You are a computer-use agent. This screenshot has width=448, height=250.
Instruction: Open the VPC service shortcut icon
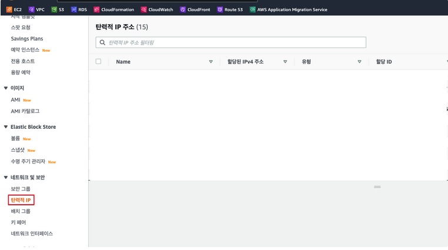[x=31, y=9]
